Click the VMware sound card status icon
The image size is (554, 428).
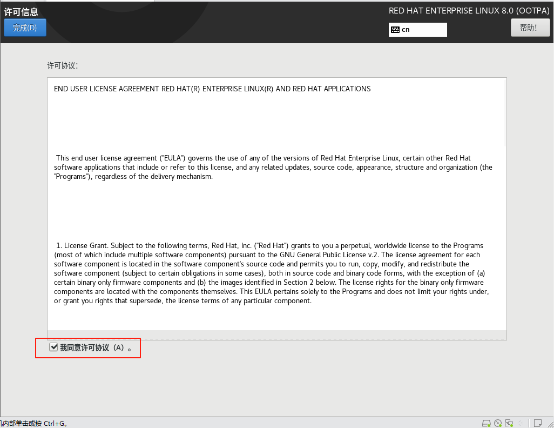pyautogui.click(x=521, y=423)
